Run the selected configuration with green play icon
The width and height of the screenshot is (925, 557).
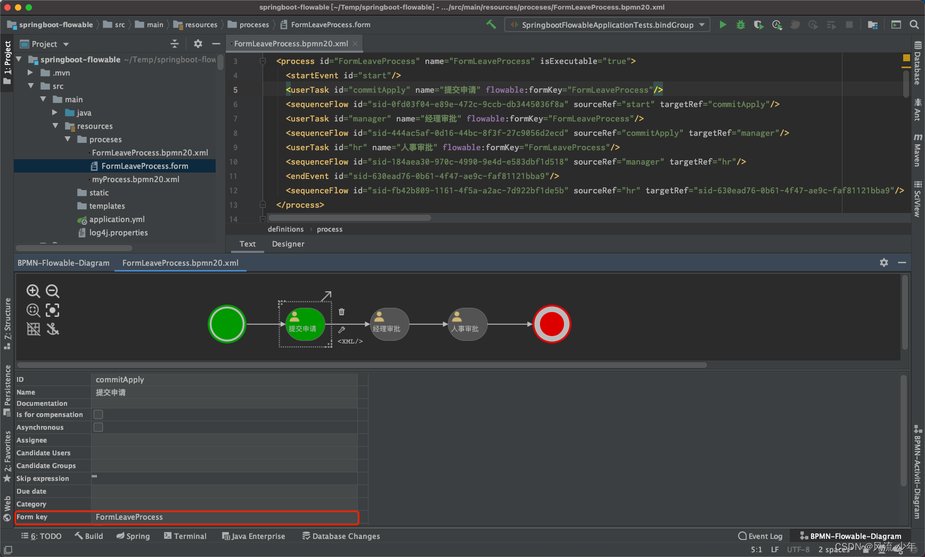click(723, 24)
